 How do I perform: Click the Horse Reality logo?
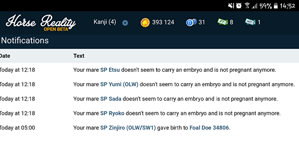41,22
